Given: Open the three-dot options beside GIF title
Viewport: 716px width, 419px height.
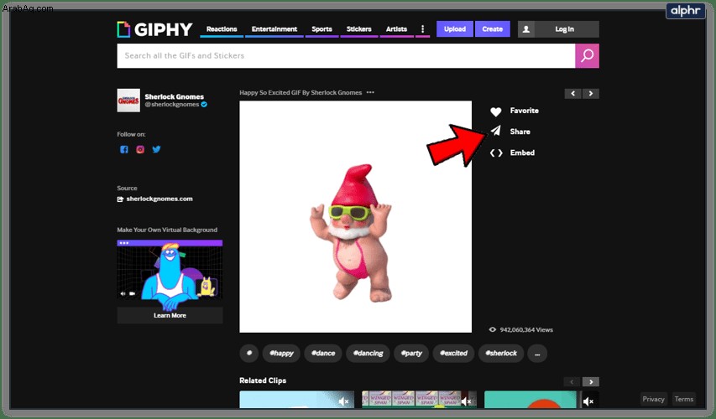Looking at the screenshot, I should coord(370,92).
